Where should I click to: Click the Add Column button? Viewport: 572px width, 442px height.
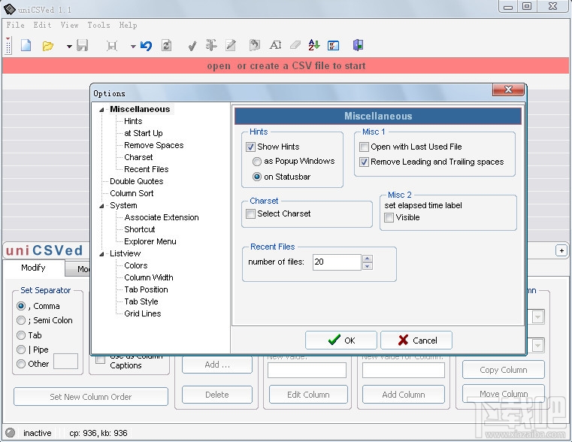tap(404, 395)
